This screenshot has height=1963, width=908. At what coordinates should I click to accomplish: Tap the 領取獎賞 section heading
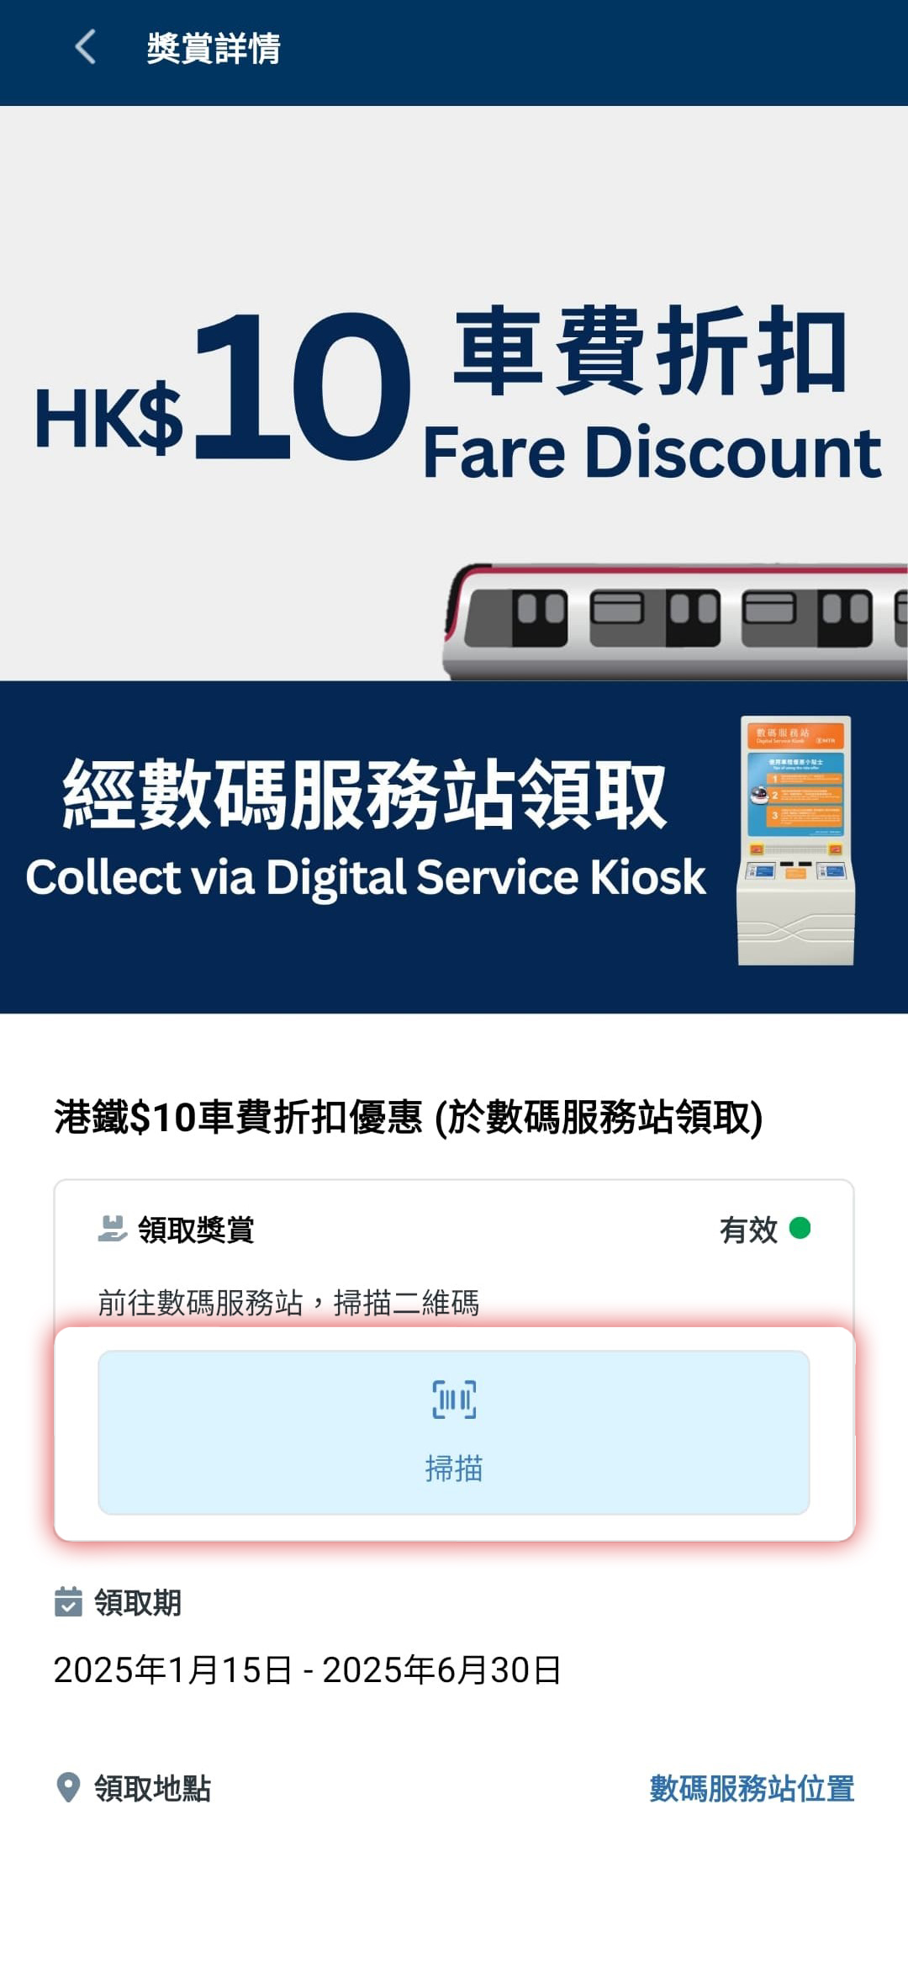pyautogui.click(x=196, y=1230)
